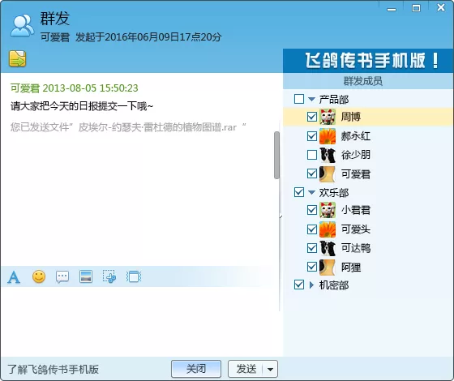Uncheck the member list checkbox for 可爱君

(x=312, y=173)
